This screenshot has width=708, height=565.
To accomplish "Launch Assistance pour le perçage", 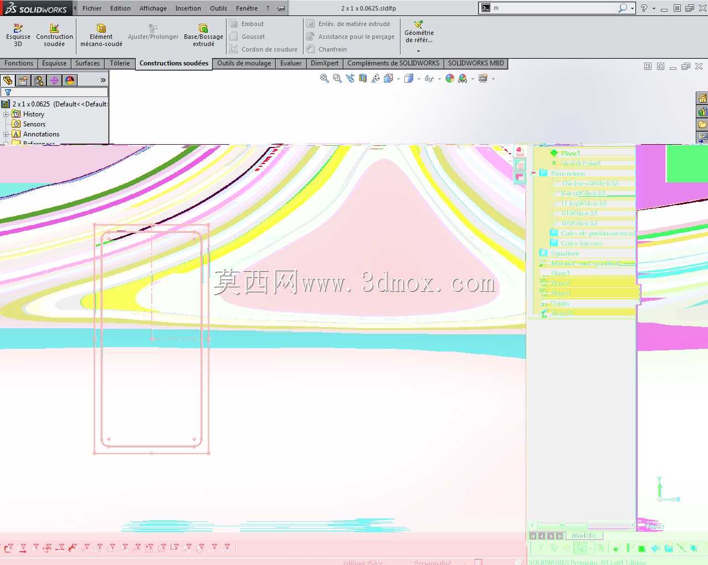I will click(x=351, y=37).
